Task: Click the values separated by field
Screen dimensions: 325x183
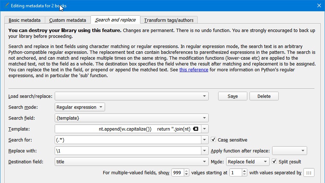Action: point(309,172)
